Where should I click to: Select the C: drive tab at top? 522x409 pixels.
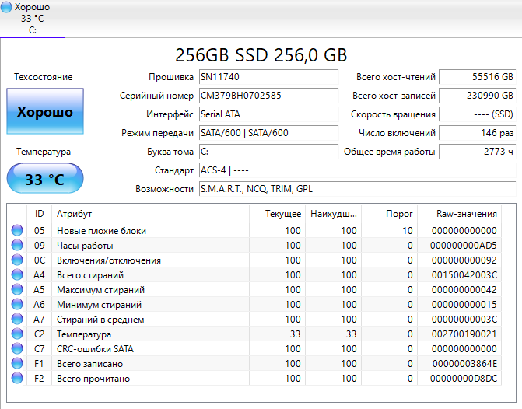coord(33,19)
